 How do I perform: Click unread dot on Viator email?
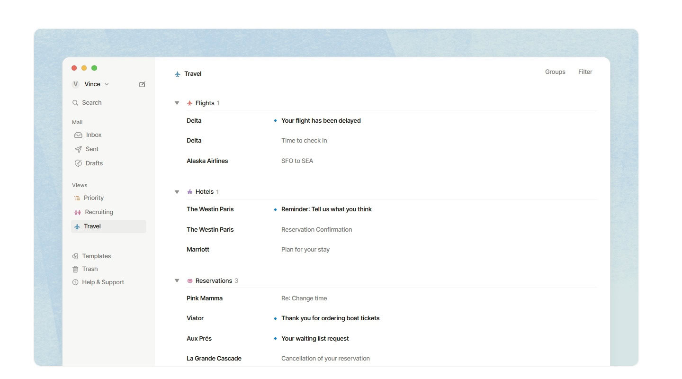pyautogui.click(x=275, y=318)
